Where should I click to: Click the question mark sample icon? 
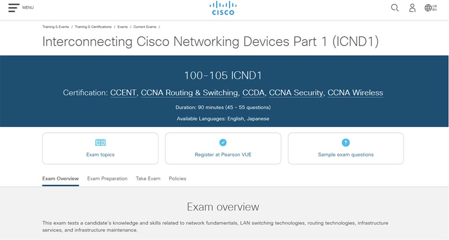346,143
